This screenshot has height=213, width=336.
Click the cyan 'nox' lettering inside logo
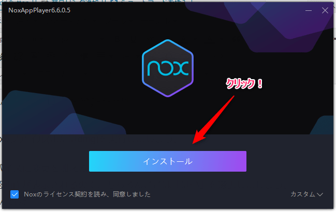[168, 68]
